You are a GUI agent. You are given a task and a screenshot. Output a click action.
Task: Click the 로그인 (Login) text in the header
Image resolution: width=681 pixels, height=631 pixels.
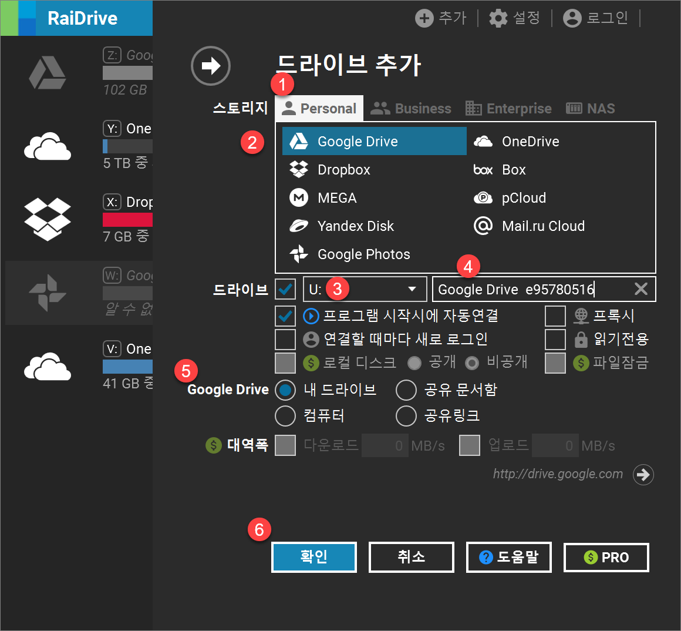pyautogui.click(x=607, y=18)
